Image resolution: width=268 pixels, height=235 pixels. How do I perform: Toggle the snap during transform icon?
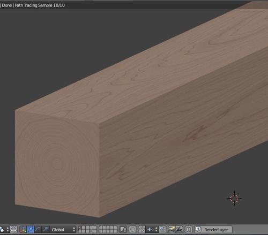142,230
